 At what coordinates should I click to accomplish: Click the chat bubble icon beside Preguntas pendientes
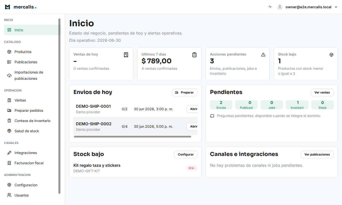(212, 116)
